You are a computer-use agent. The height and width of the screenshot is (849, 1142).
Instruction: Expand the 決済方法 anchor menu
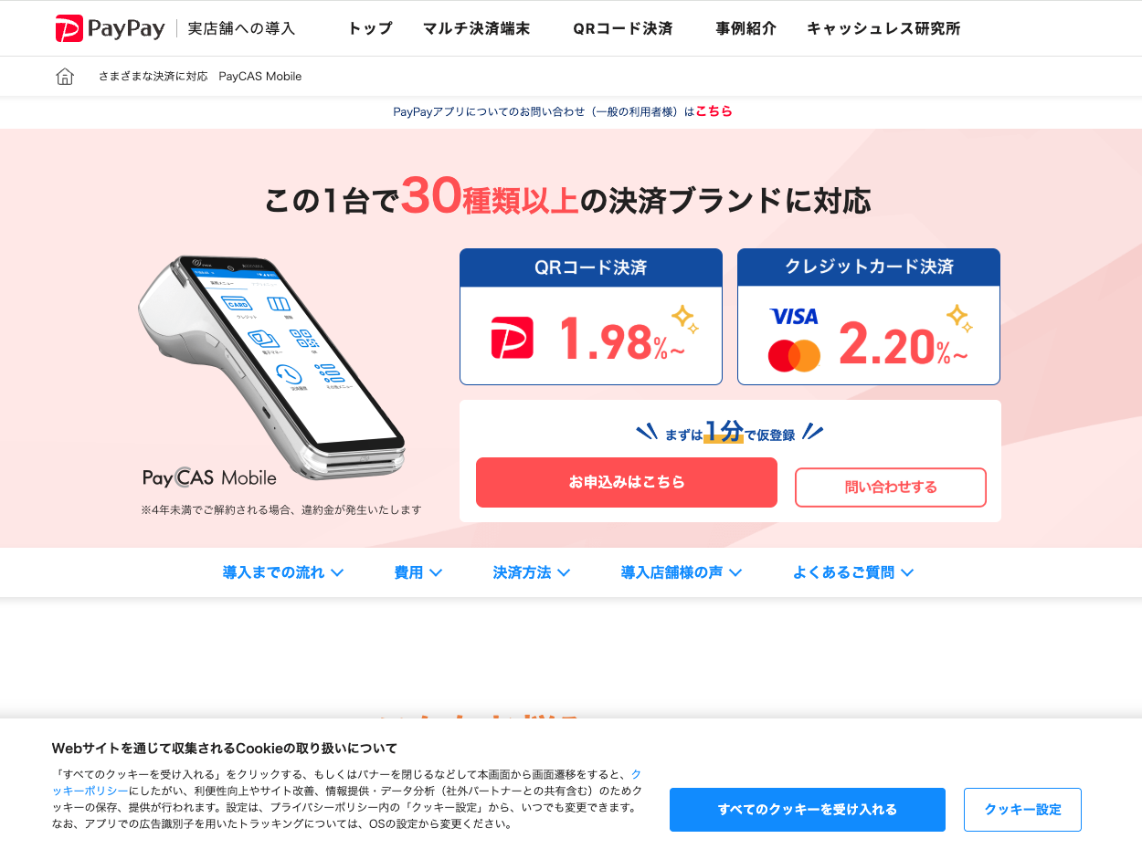pyautogui.click(x=532, y=572)
